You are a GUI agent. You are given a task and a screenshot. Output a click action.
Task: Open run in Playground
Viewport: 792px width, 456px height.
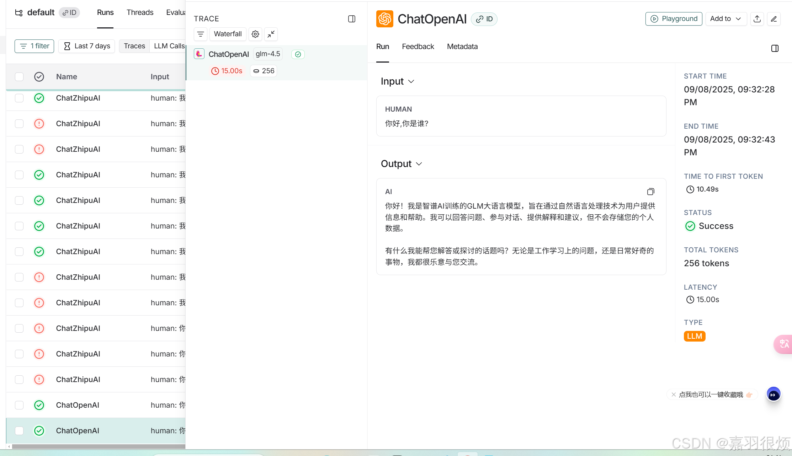(x=674, y=19)
